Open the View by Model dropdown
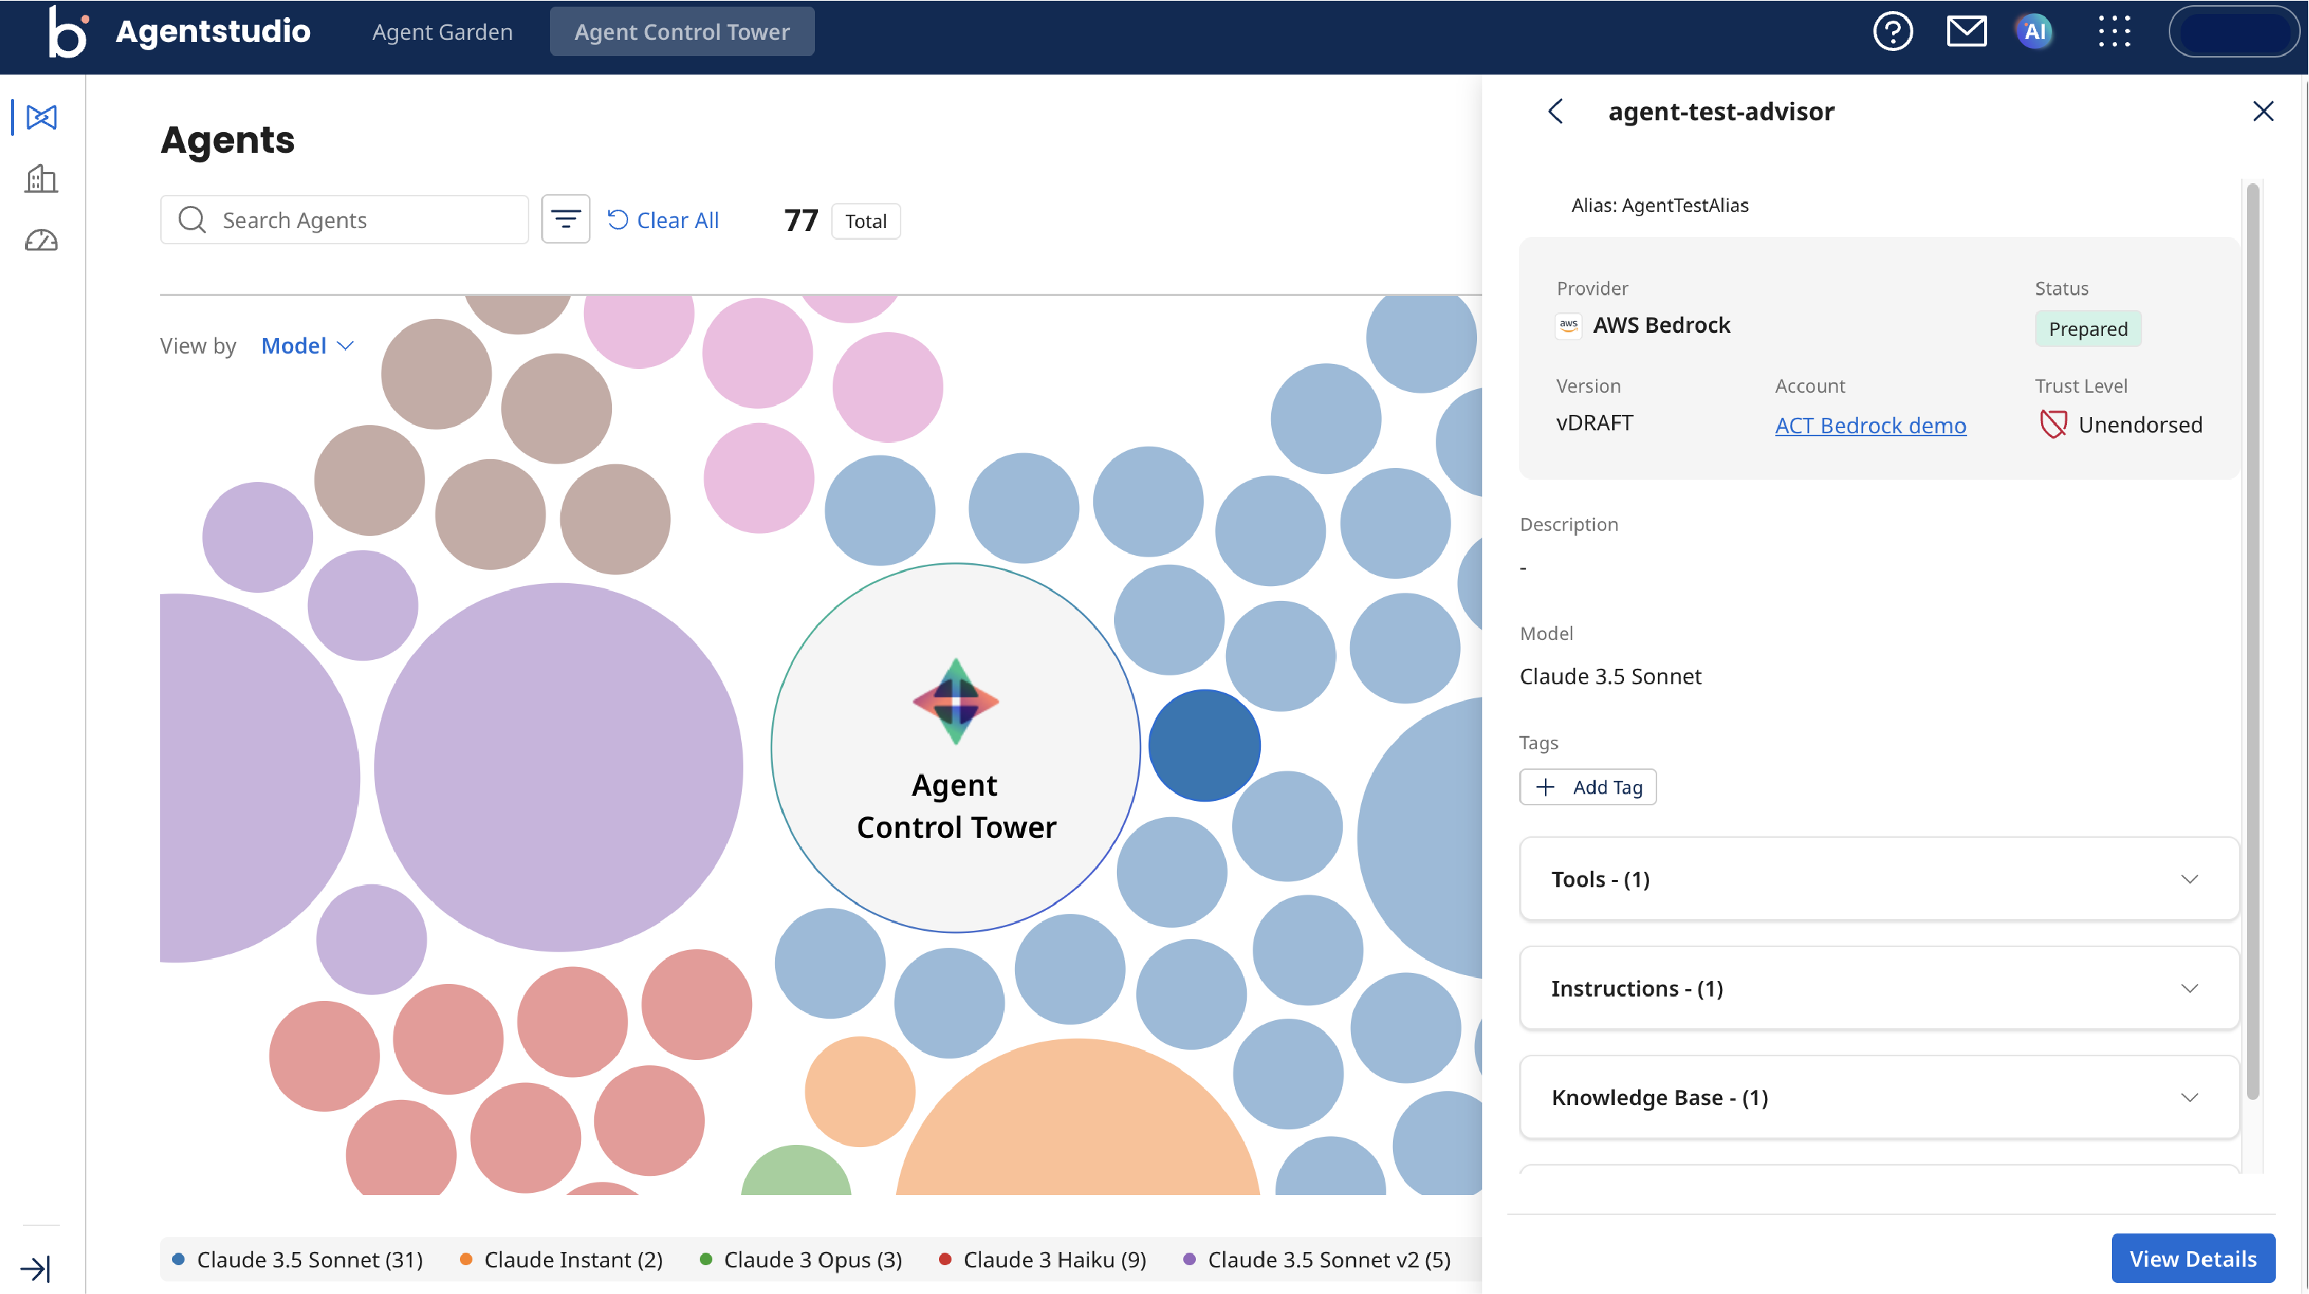 point(306,346)
